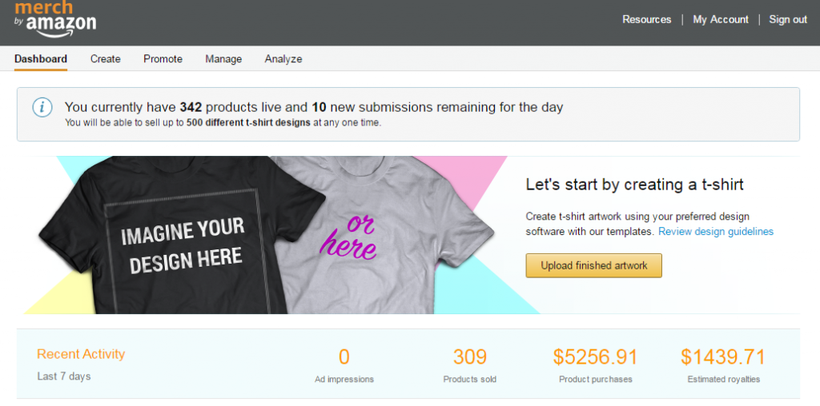Viewport: 820px width, 406px height.
Task: Open the Resources link in the header
Action: pos(647,19)
